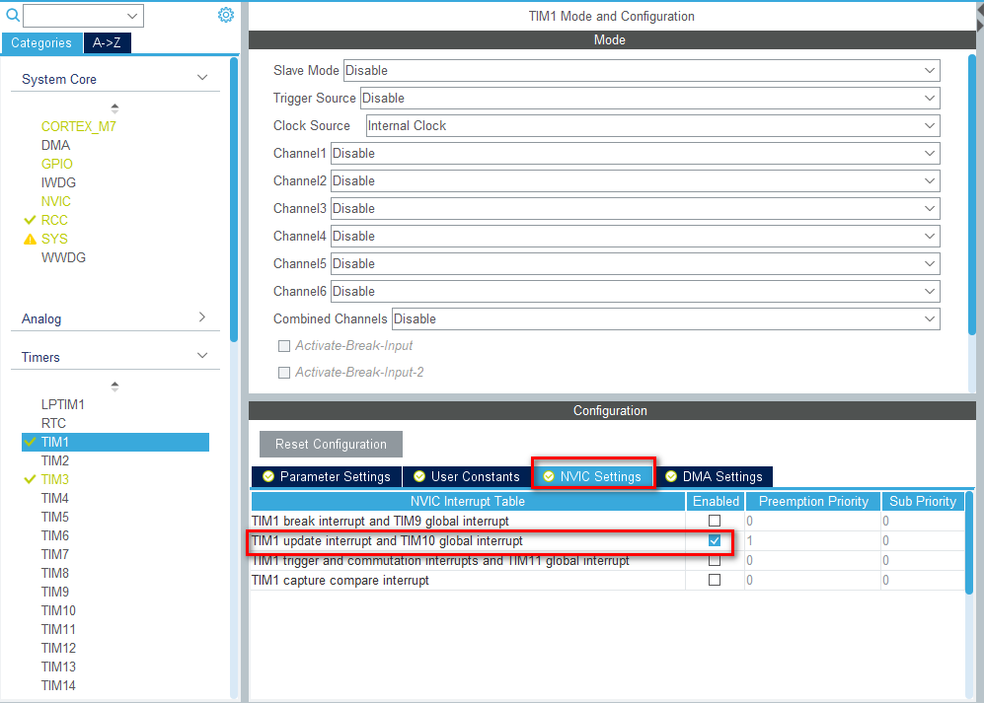This screenshot has width=984, height=703.
Task: Open the settings gear icon
Action: tap(226, 15)
